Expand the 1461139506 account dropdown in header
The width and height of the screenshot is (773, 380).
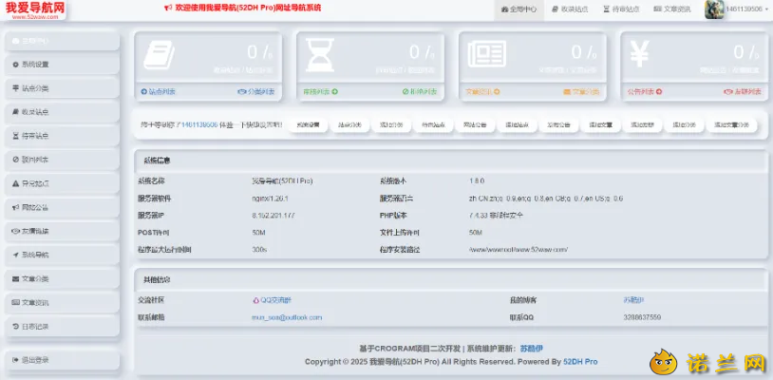[745, 9]
